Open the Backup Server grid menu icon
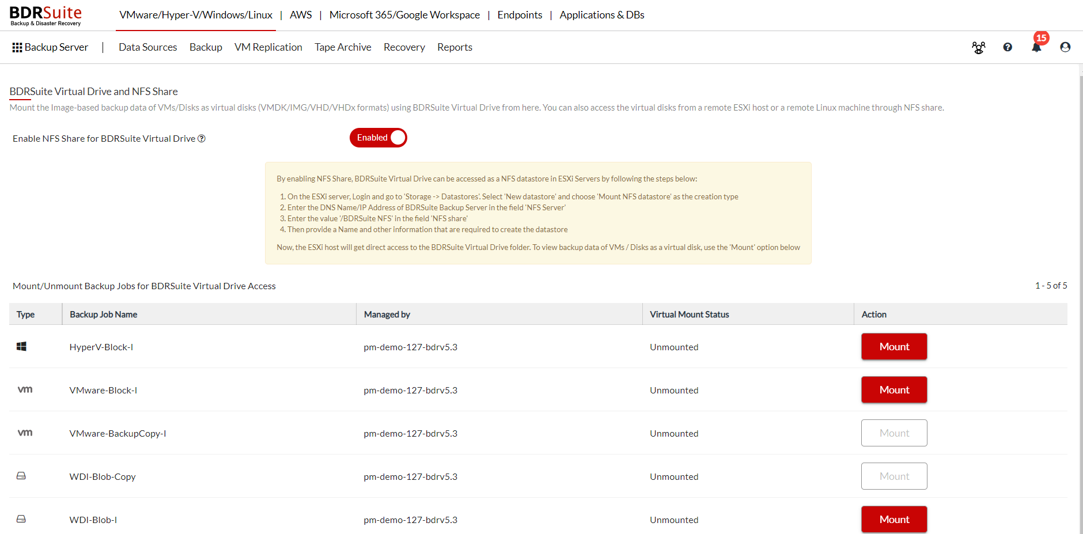 pyautogui.click(x=17, y=47)
